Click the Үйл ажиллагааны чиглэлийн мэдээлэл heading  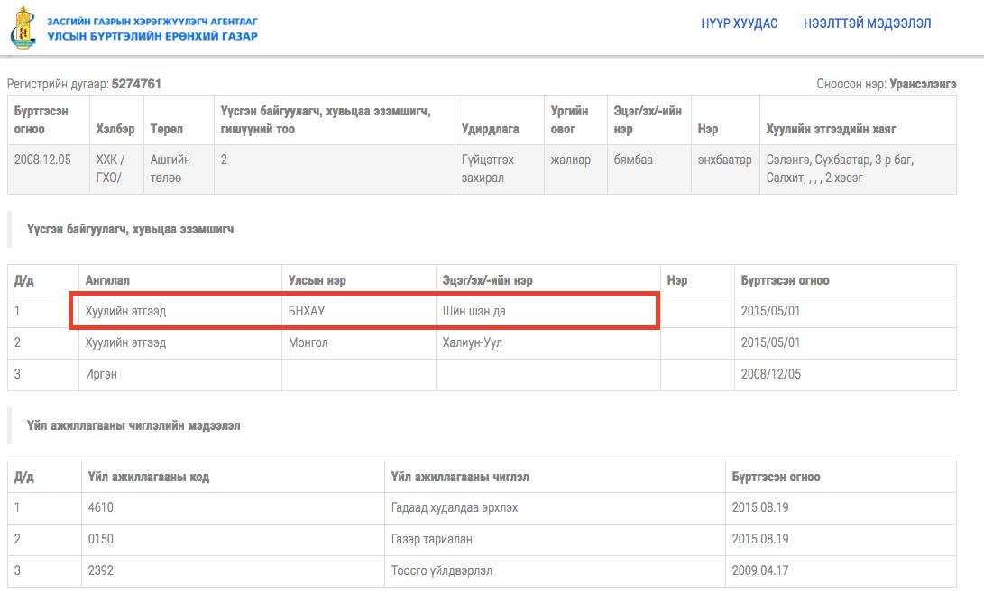133,425
